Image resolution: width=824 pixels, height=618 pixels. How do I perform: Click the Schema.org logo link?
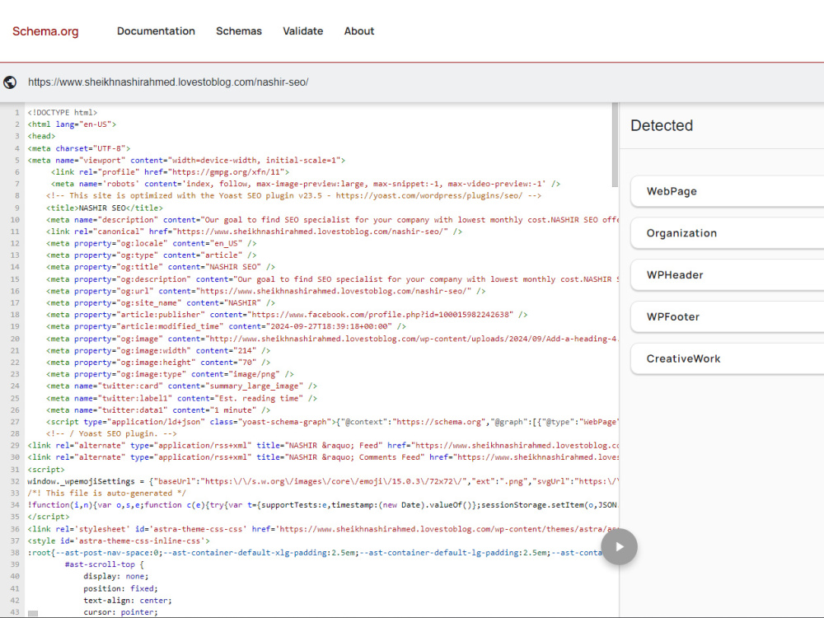coord(45,31)
